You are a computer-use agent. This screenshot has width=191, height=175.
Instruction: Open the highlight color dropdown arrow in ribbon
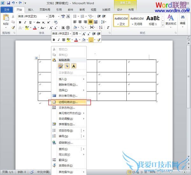pyautogui.click(x=31, y=28)
